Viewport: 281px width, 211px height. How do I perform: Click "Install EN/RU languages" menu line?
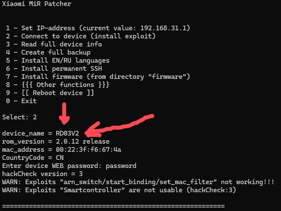58,61
